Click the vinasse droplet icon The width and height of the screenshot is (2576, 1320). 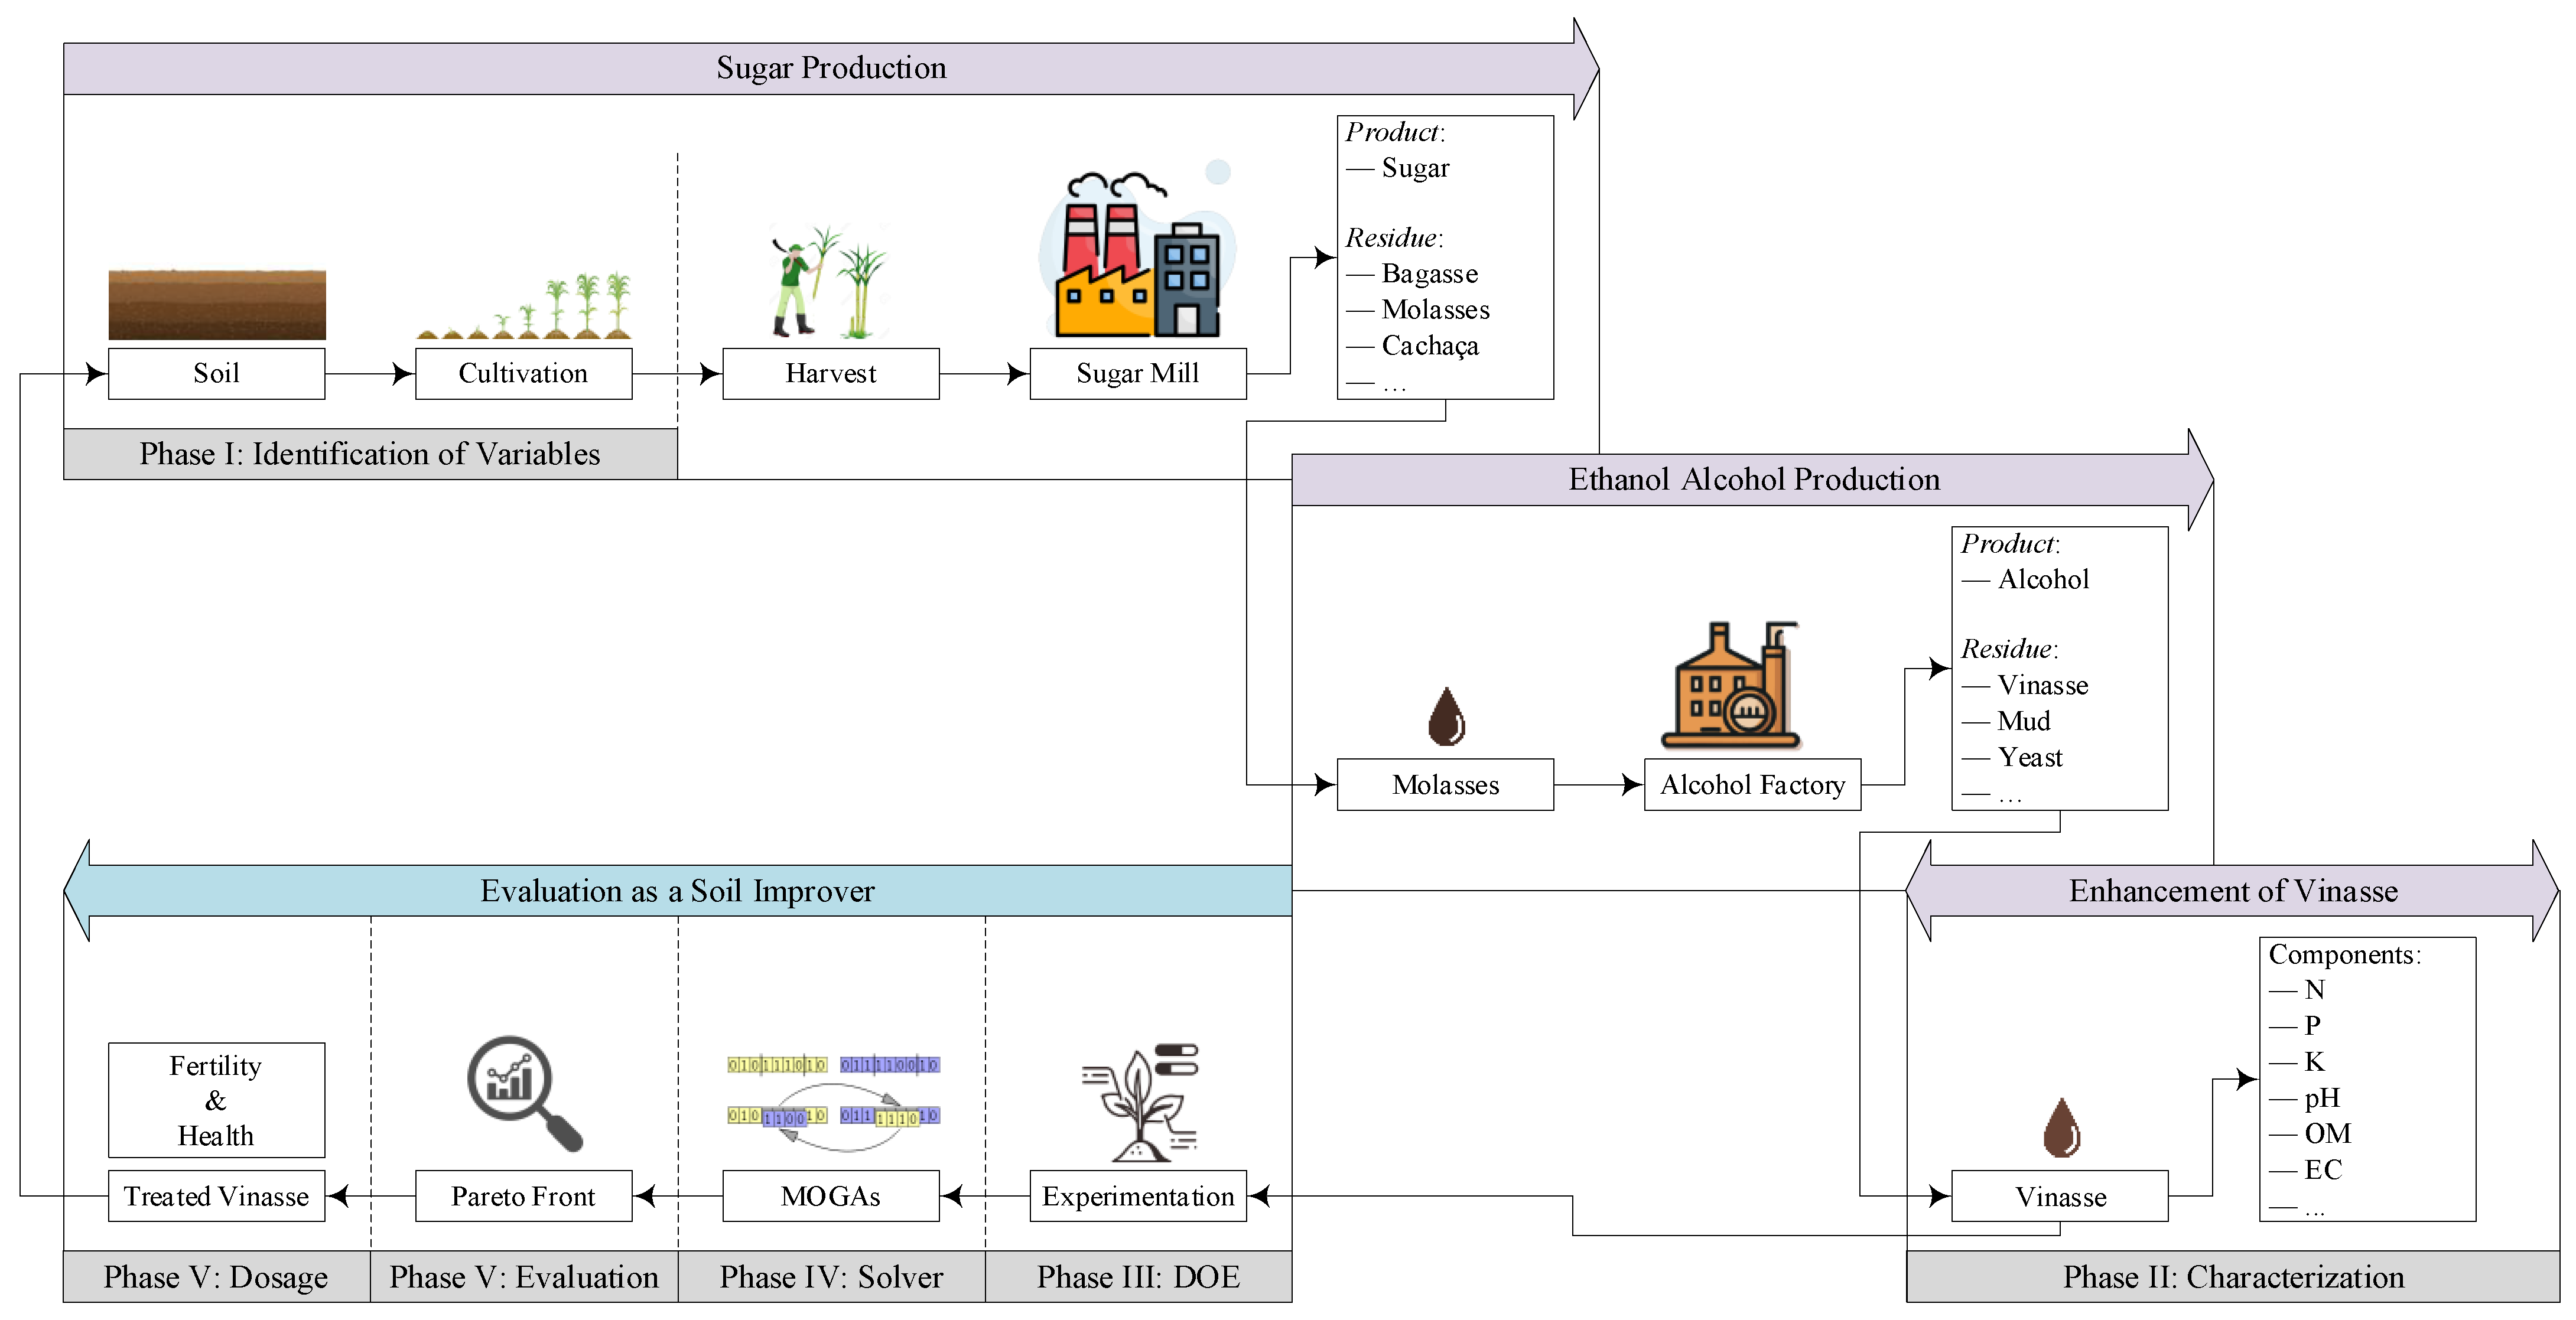[2061, 1128]
